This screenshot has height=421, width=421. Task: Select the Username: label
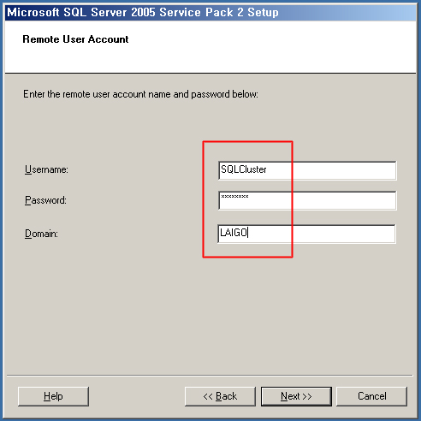[46, 169]
